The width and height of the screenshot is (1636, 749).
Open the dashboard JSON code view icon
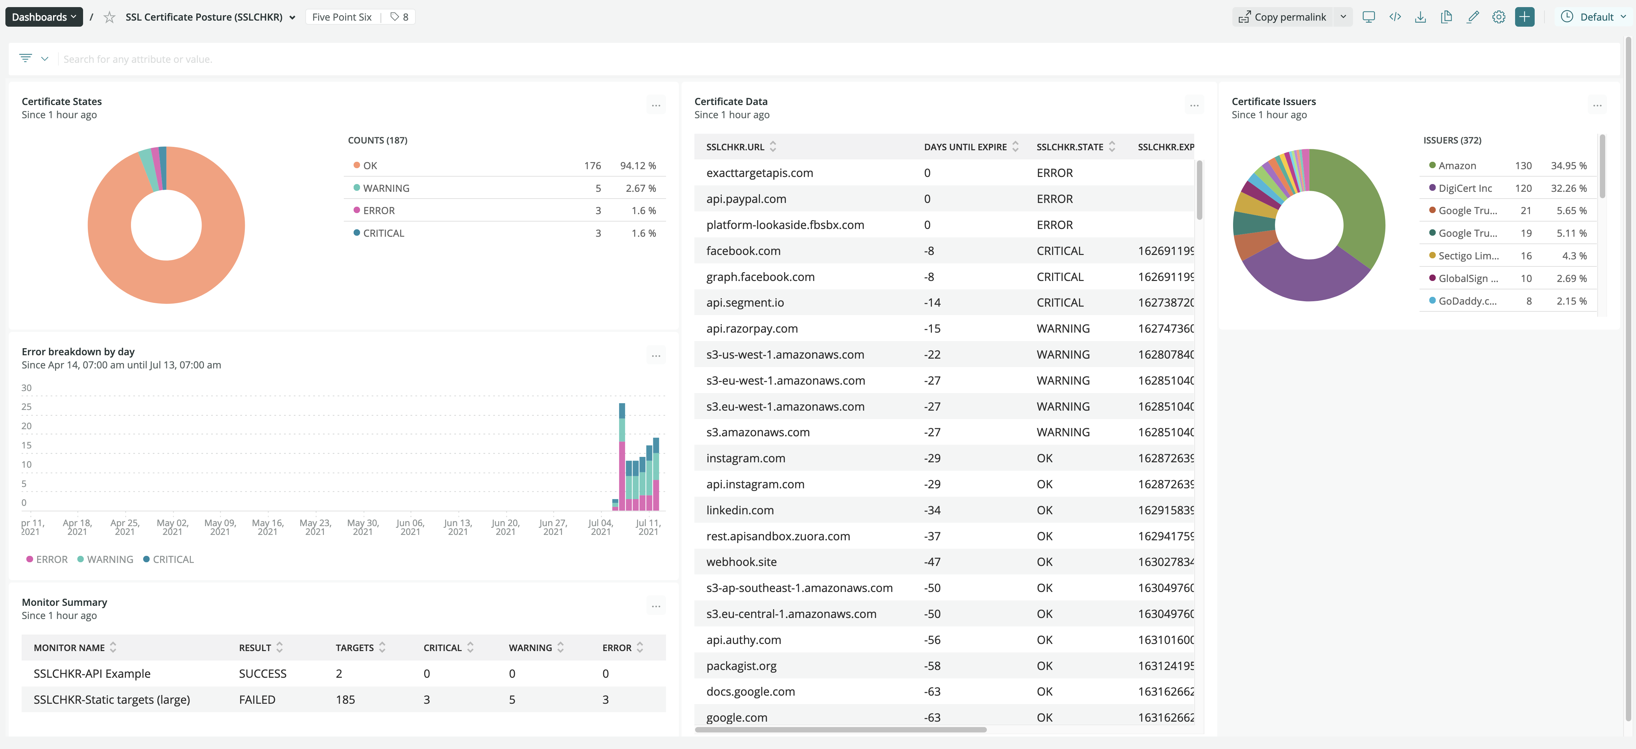[1395, 17]
